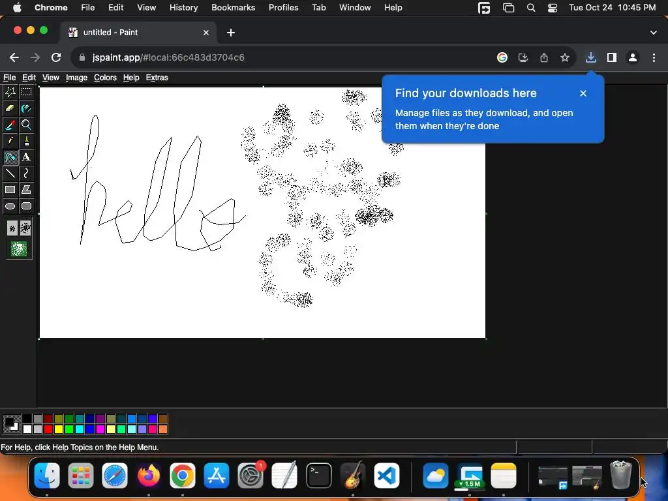Viewport: 668px width, 501px height.
Task: Click the current foreground/background color box
Action: pyautogui.click(x=12, y=424)
